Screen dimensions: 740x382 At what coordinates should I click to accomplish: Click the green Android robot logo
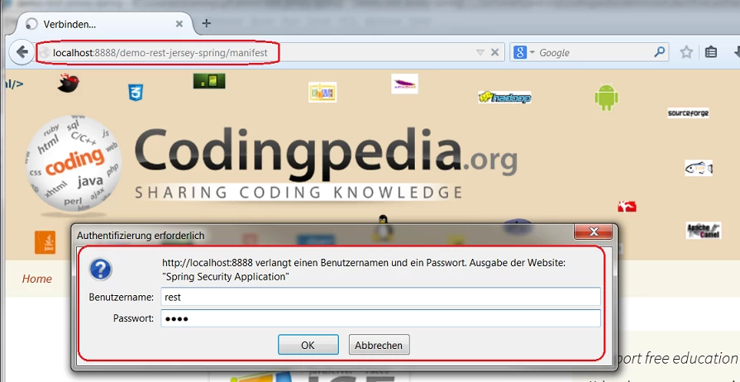click(x=606, y=98)
